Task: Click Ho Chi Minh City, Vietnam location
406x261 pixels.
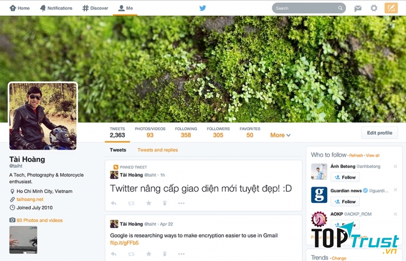Action: click(x=45, y=191)
